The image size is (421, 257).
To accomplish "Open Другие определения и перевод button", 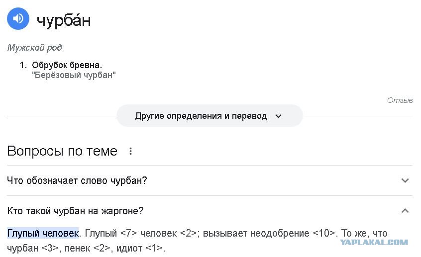I will (x=210, y=116).
